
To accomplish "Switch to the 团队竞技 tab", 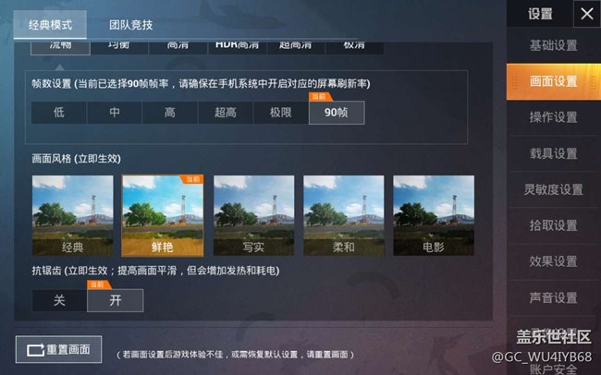I will pos(130,25).
